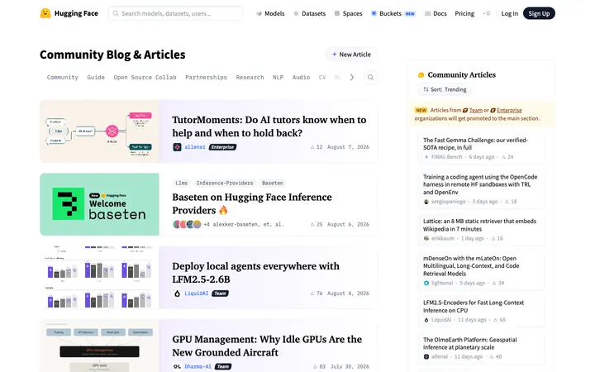Filter articles by Audio tag
The image size is (595, 372).
[x=301, y=78]
